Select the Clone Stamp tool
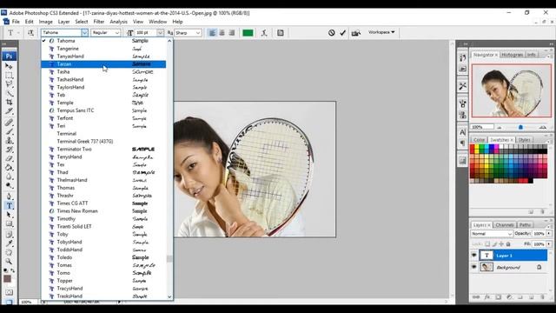 (x=9, y=141)
